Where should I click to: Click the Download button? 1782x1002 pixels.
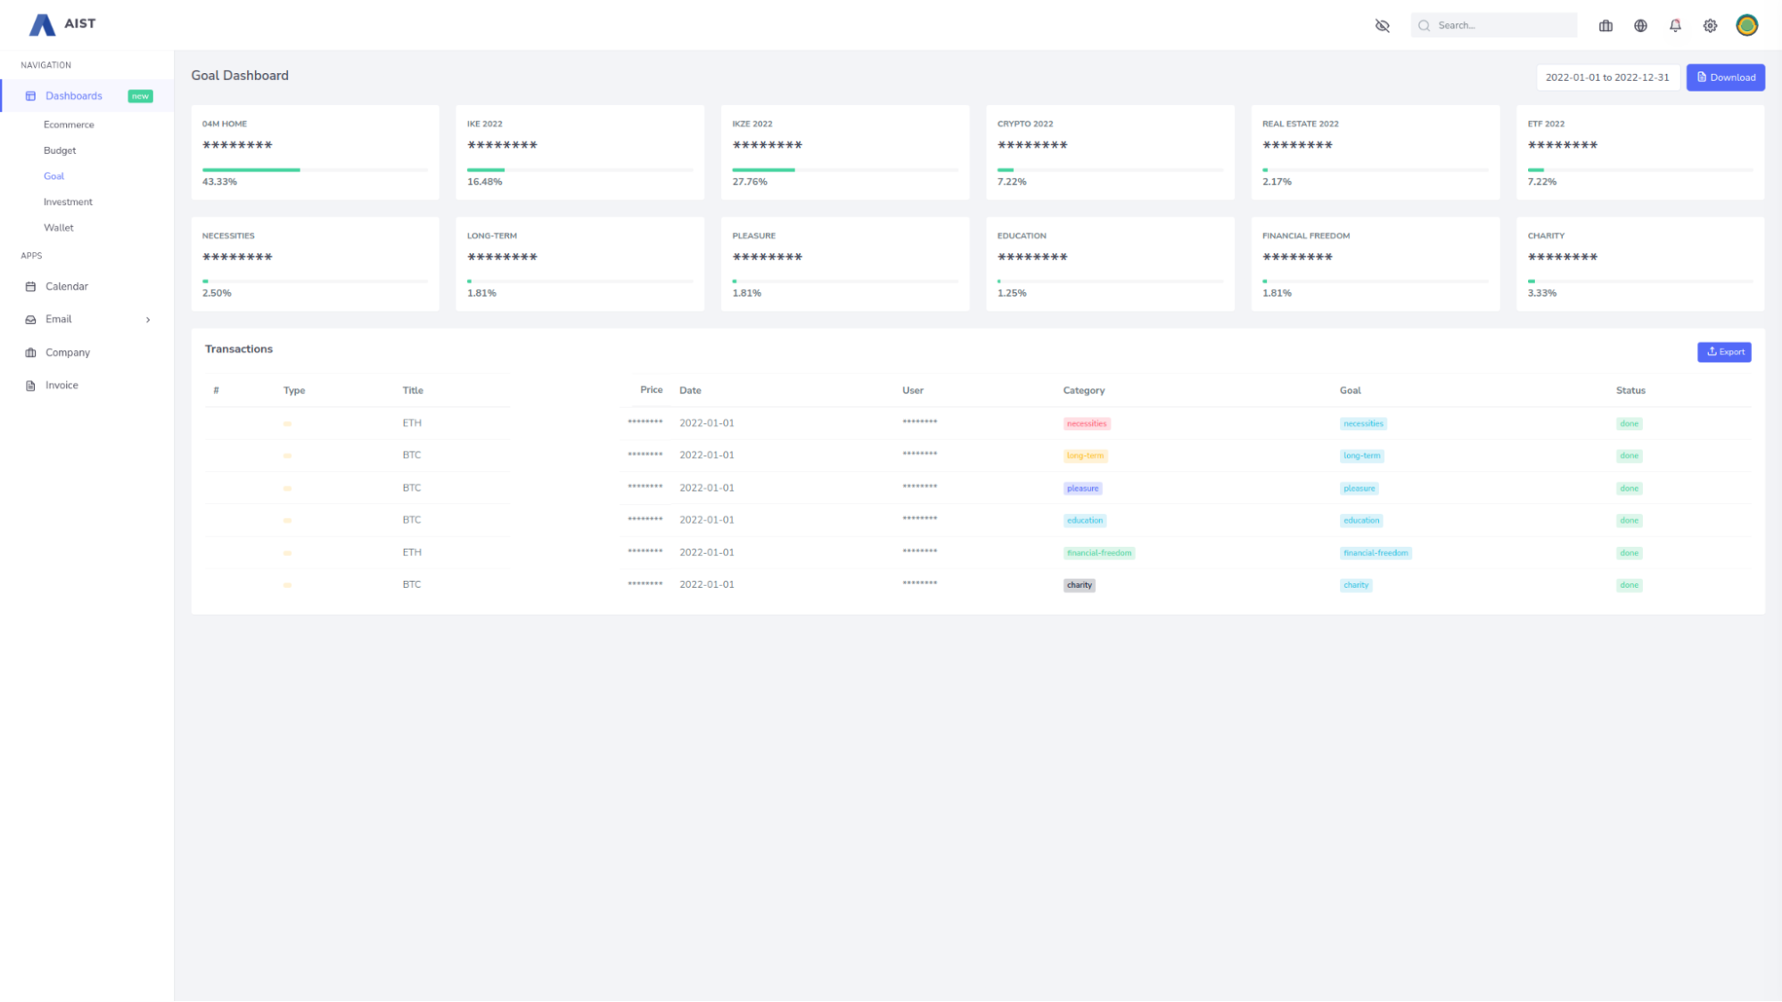tap(1725, 77)
